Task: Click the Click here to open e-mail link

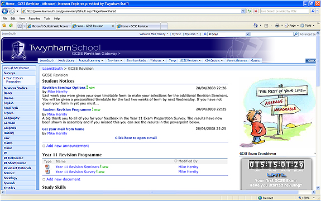Action: [136, 138]
